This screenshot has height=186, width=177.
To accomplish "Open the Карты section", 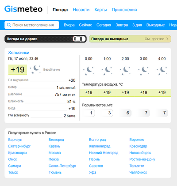I will point(100,10).
